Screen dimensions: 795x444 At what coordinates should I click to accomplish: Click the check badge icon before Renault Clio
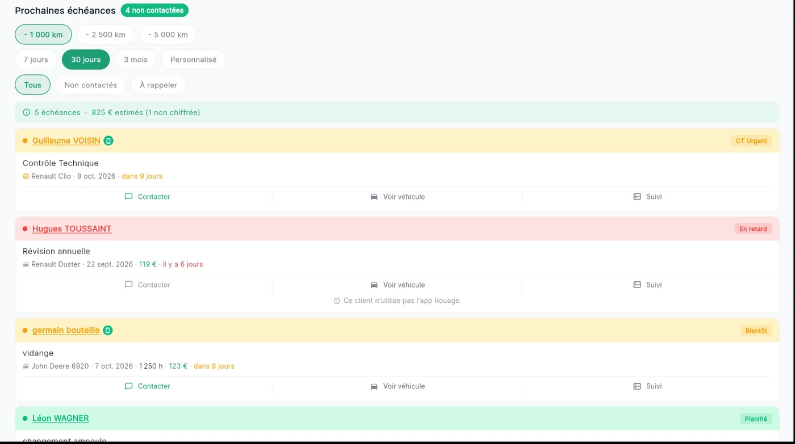26,176
